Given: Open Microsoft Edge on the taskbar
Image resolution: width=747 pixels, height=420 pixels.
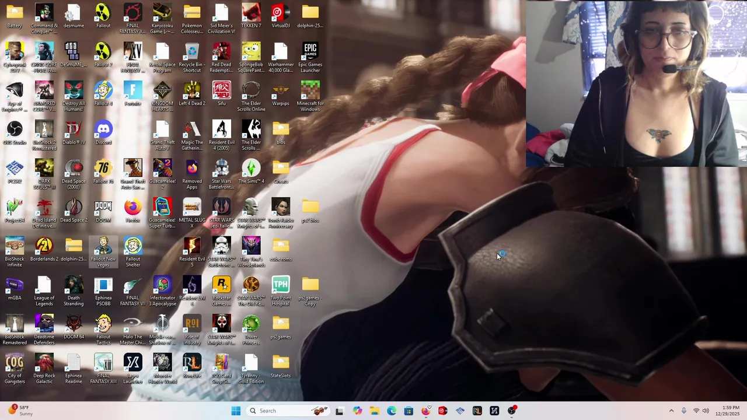Looking at the screenshot, I should 392,411.
